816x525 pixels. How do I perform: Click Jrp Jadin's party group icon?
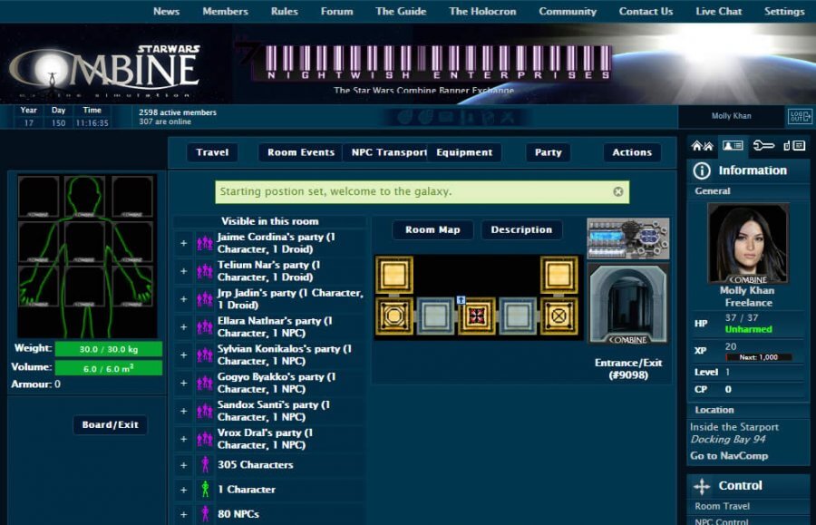(205, 299)
